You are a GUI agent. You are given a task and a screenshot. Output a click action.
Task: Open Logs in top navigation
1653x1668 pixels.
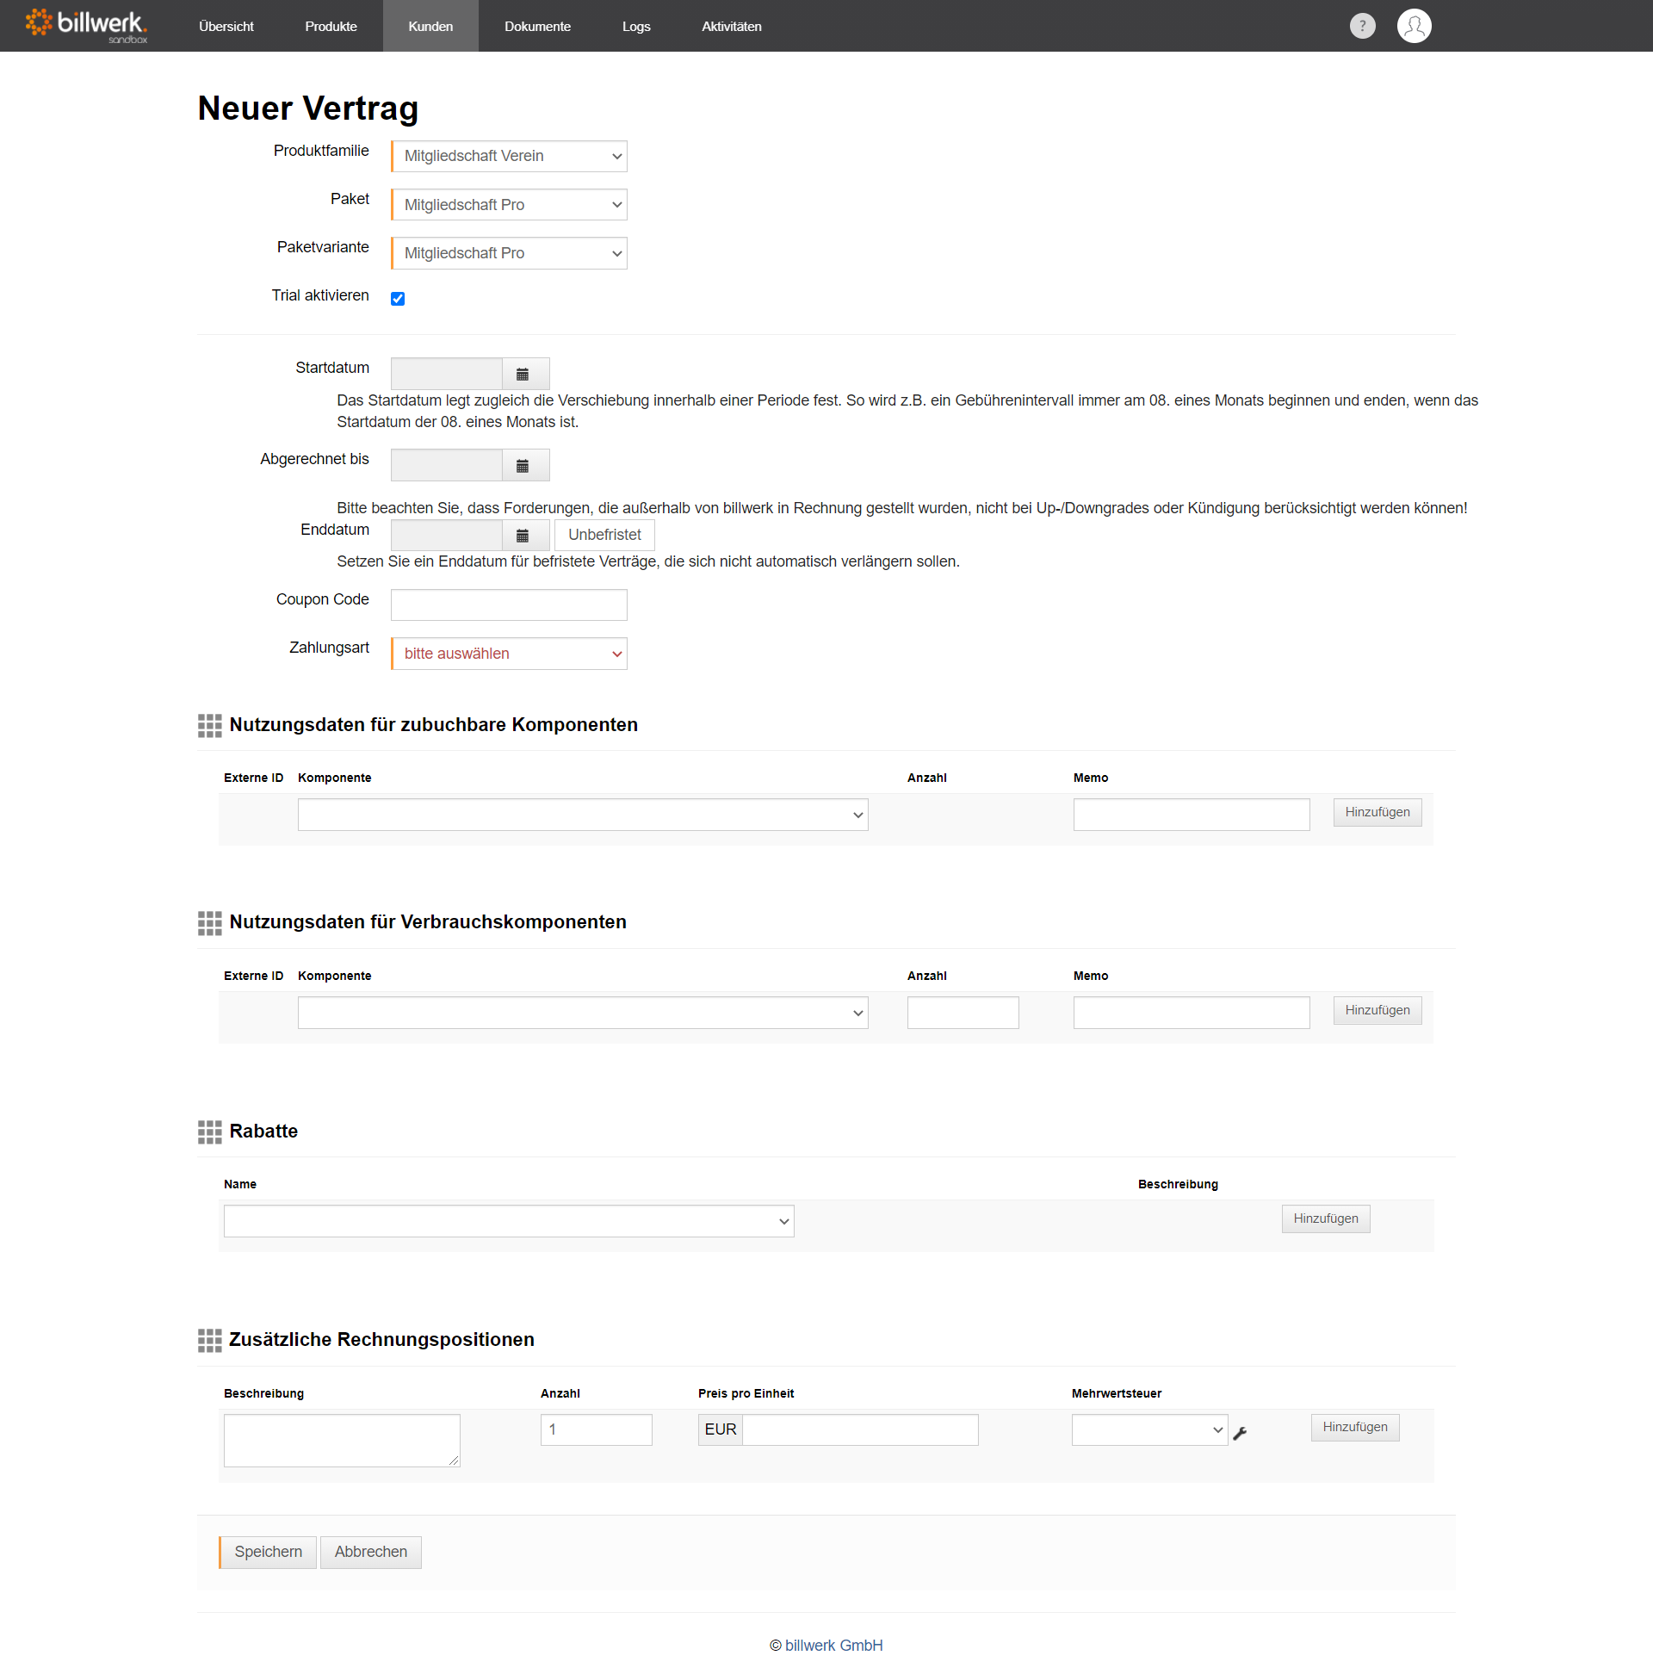tap(636, 26)
